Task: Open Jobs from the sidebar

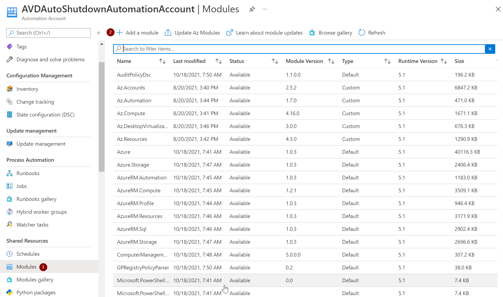Action: (x=21, y=186)
